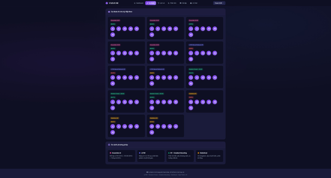Screen dimensions: 331x178
Task: Open the Giả lập simulation tab
Action: (x=183, y=3)
